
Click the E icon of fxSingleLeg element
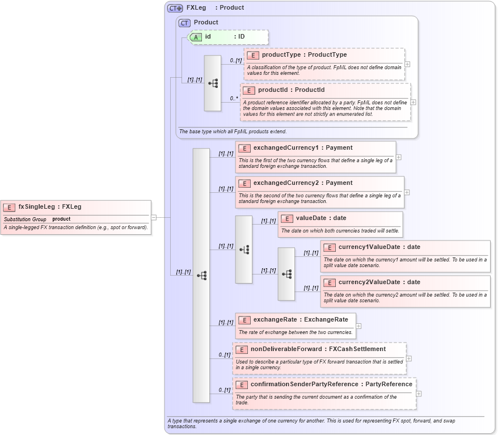[9, 207]
